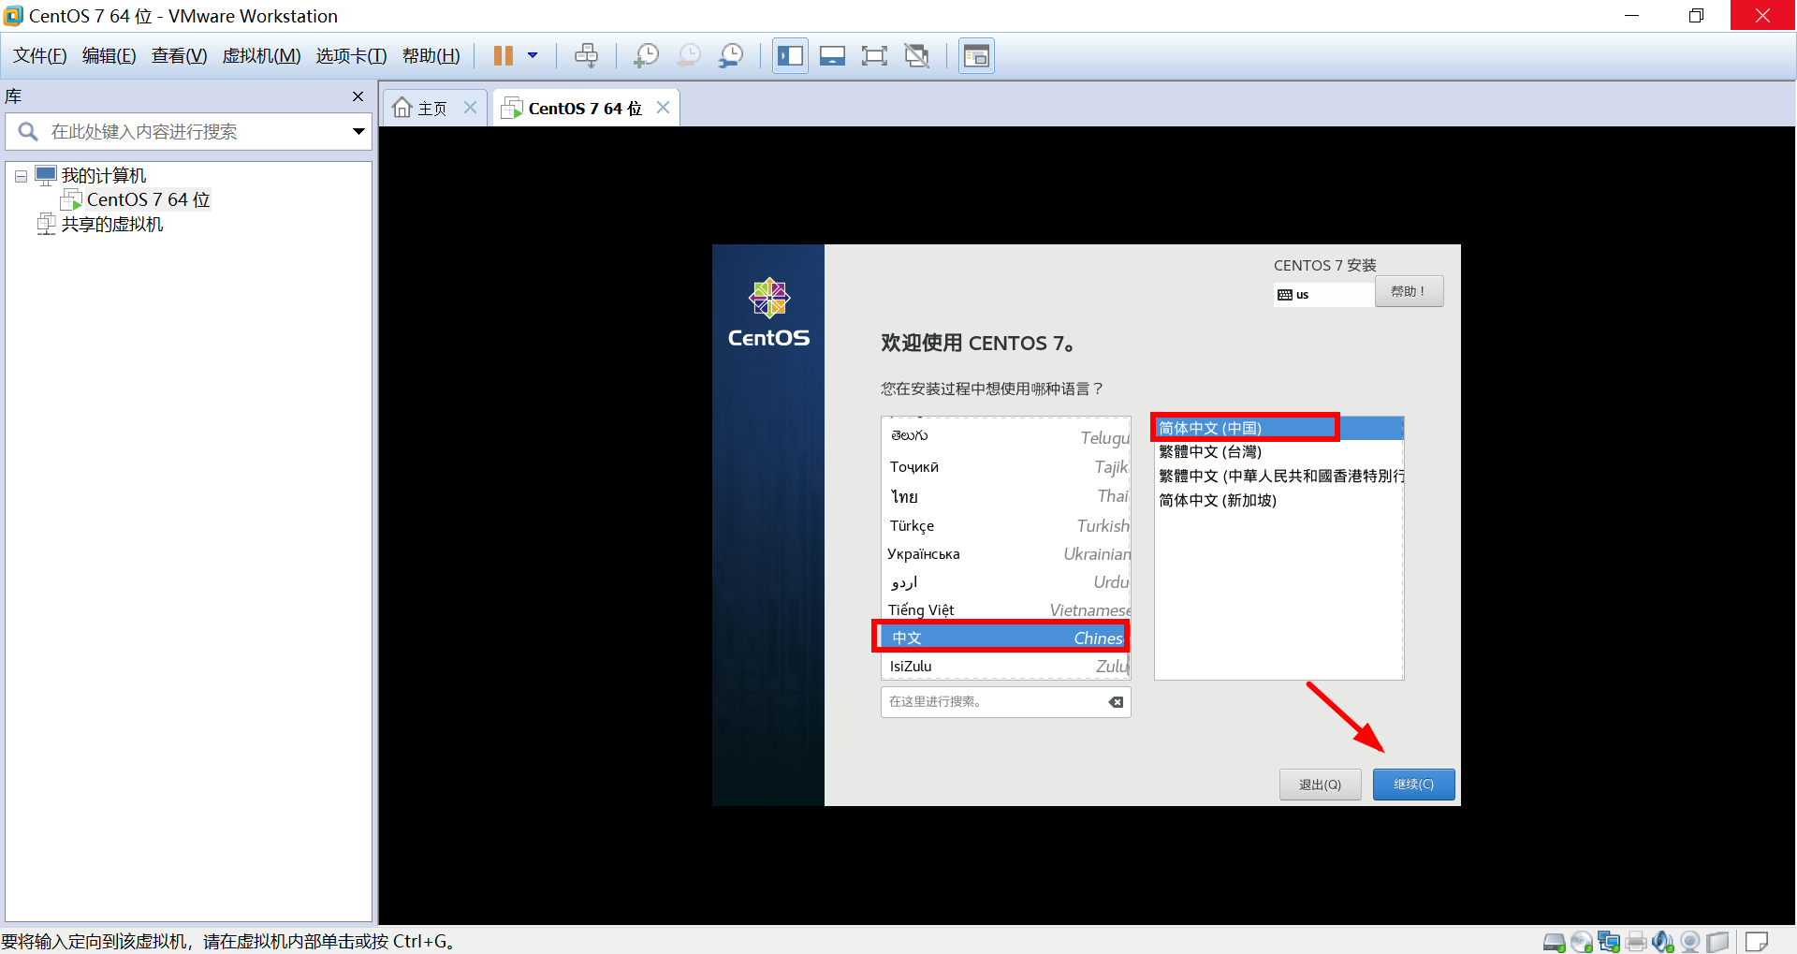Close the CentOS 7 64 位 tab
Screen dimensions: 1797x954
coord(663,108)
